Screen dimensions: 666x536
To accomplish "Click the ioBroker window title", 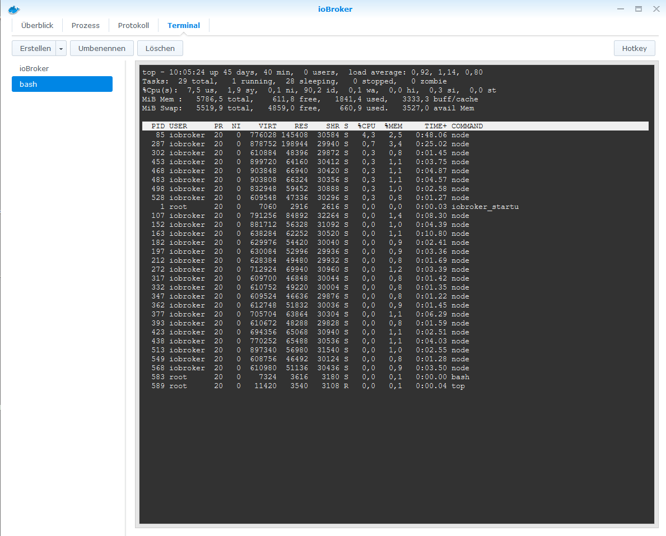I will [x=335, y=10].
